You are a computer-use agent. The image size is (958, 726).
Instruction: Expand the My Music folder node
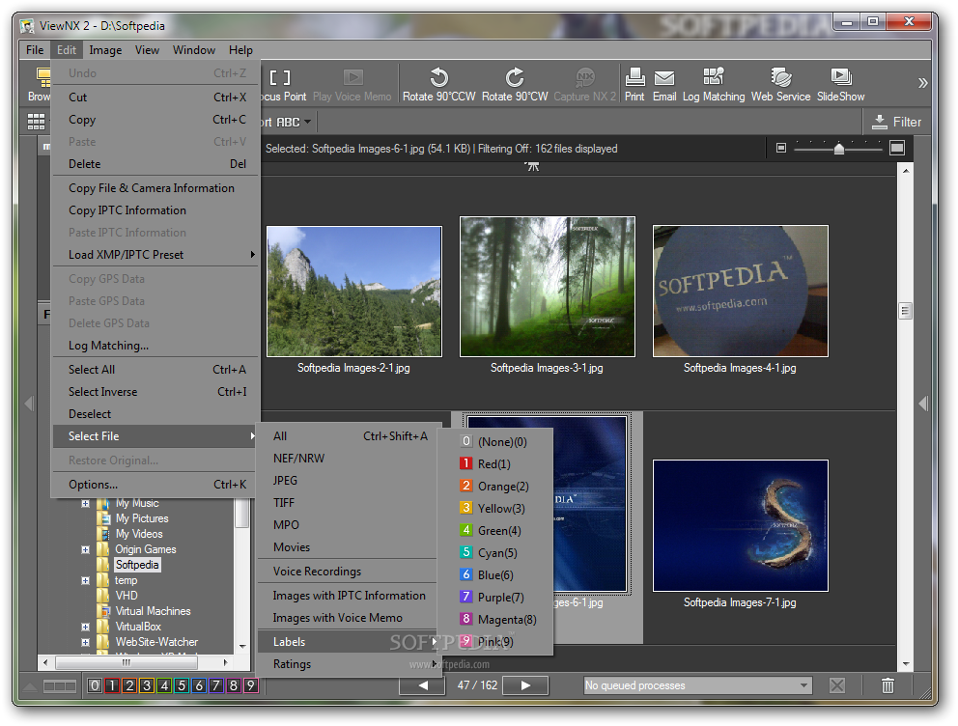(86, 504)
